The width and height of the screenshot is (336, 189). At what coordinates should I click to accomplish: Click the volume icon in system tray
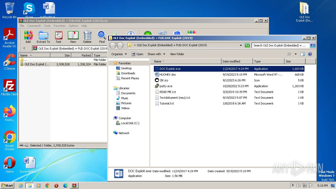[299, 186]
